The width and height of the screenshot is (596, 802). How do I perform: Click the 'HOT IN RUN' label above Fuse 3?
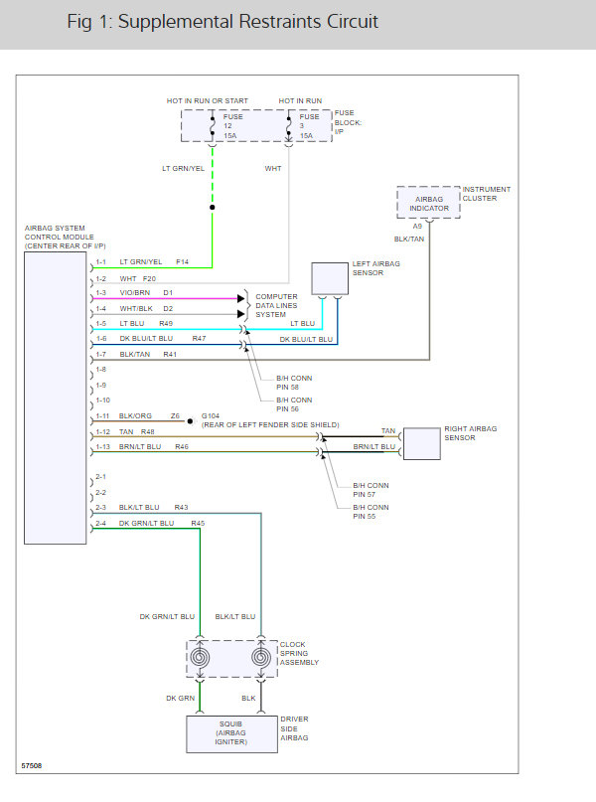click(300, 100)
